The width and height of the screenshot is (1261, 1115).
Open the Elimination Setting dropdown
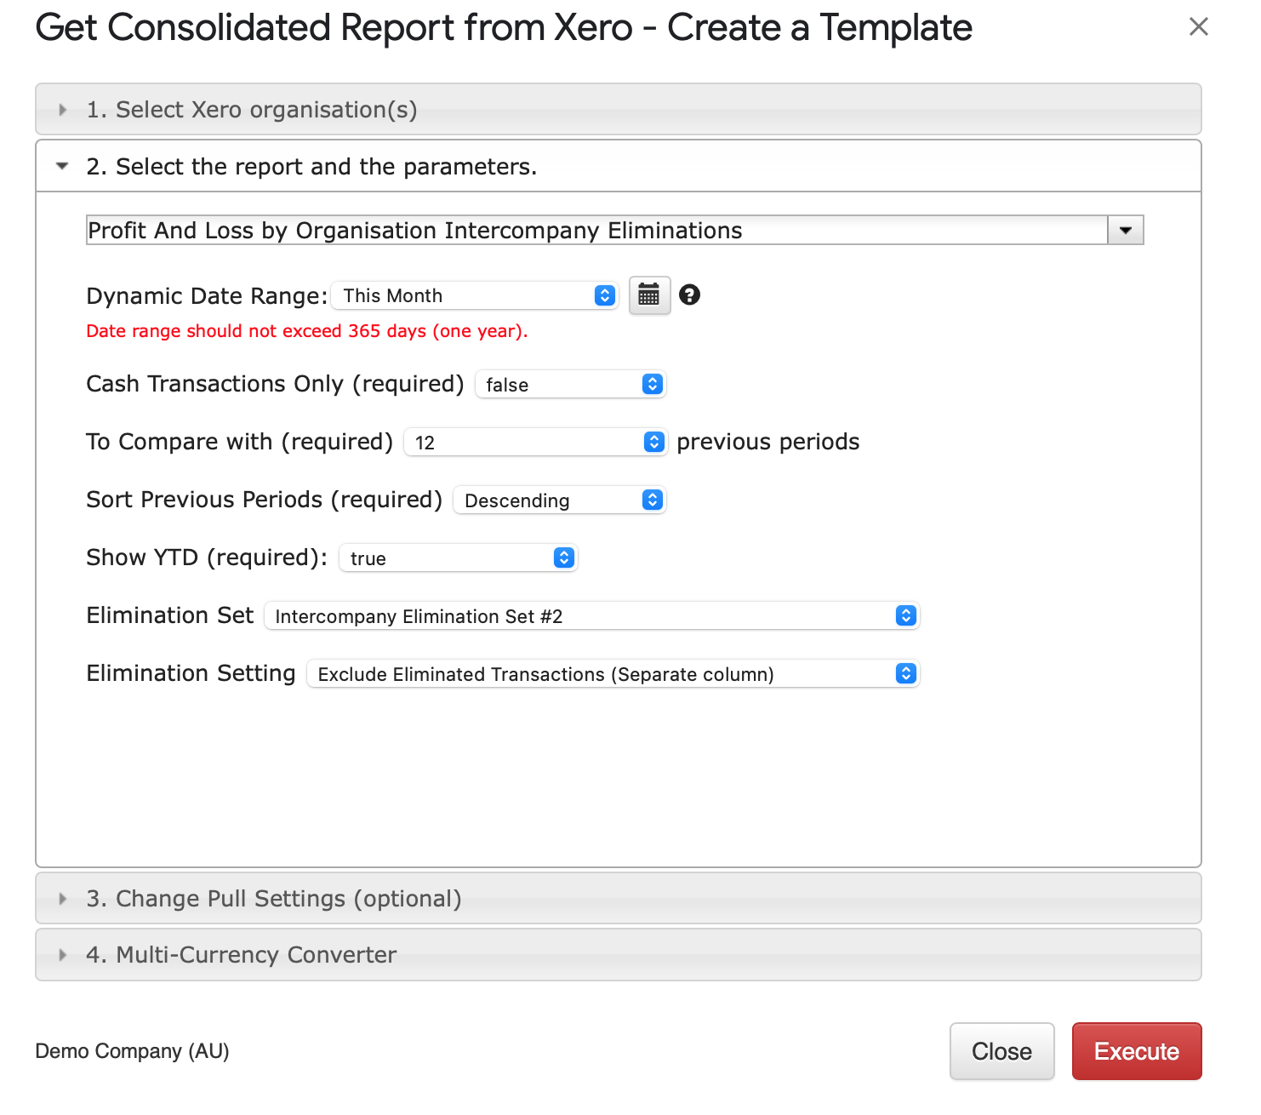point(613,673)
